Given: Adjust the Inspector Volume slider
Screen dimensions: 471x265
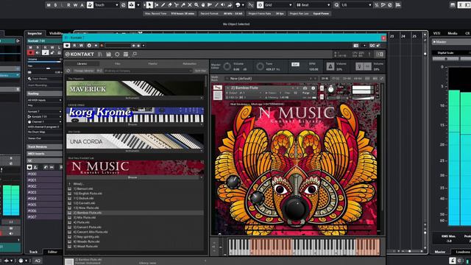Looking at the screenshot, I should pos(44,62).
